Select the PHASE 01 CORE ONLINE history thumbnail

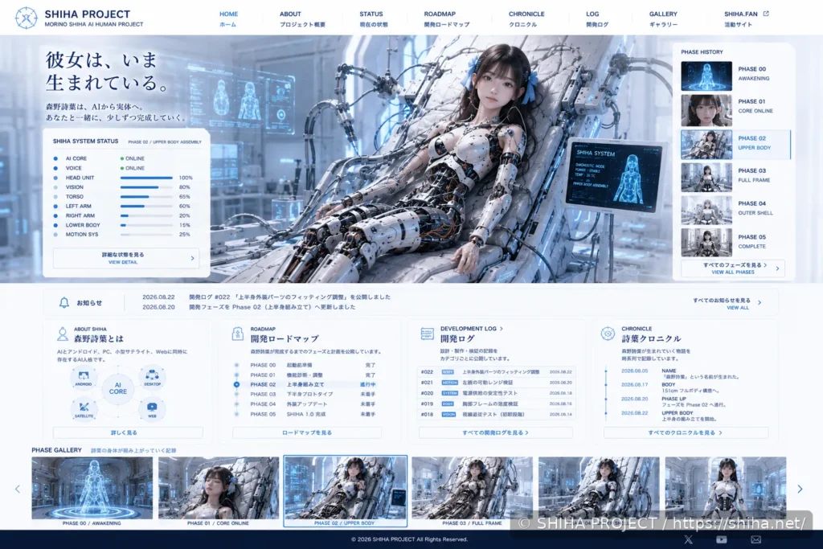[706, 110]
